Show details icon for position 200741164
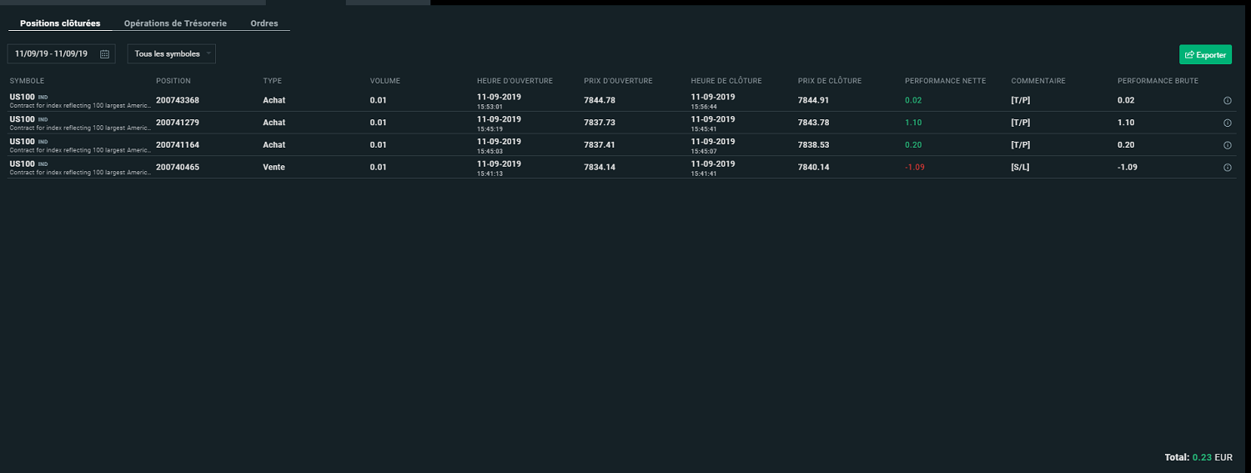 coord(1228,145)
